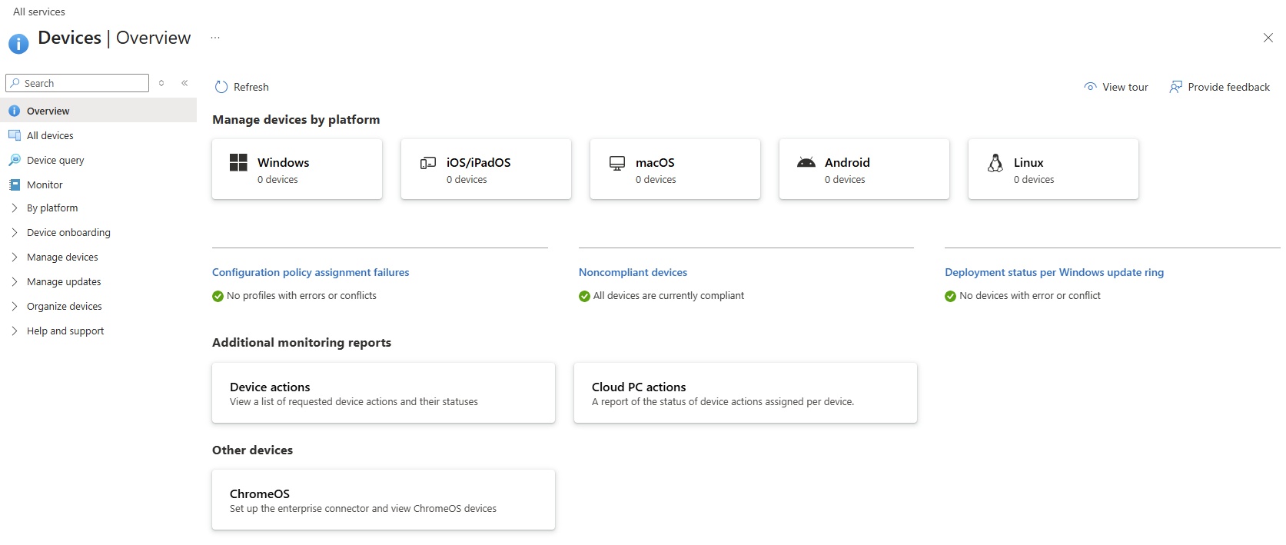Open the Linux devices tile

click(1053, 170)
